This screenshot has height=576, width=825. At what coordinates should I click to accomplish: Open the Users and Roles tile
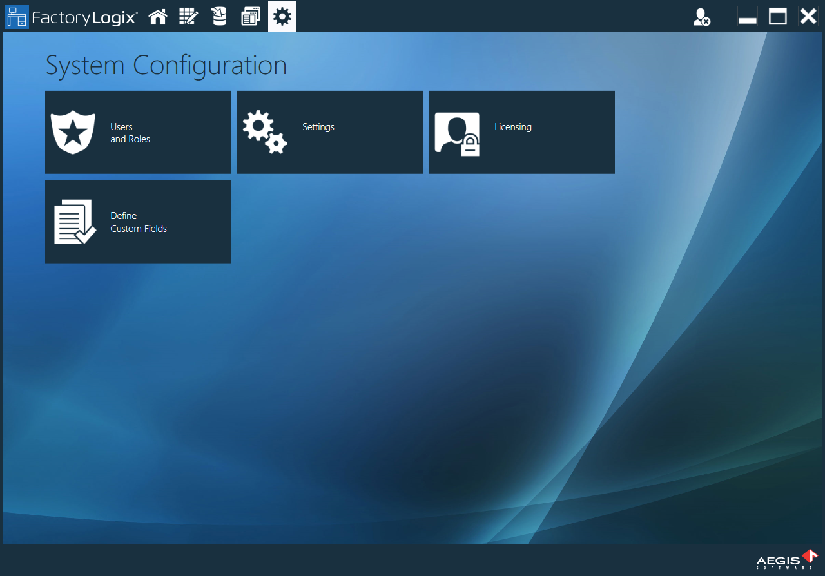point(138,132)
